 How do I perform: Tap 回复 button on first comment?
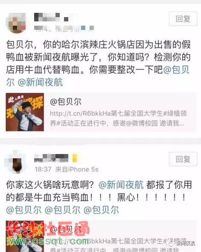click(x=183, y=19)
